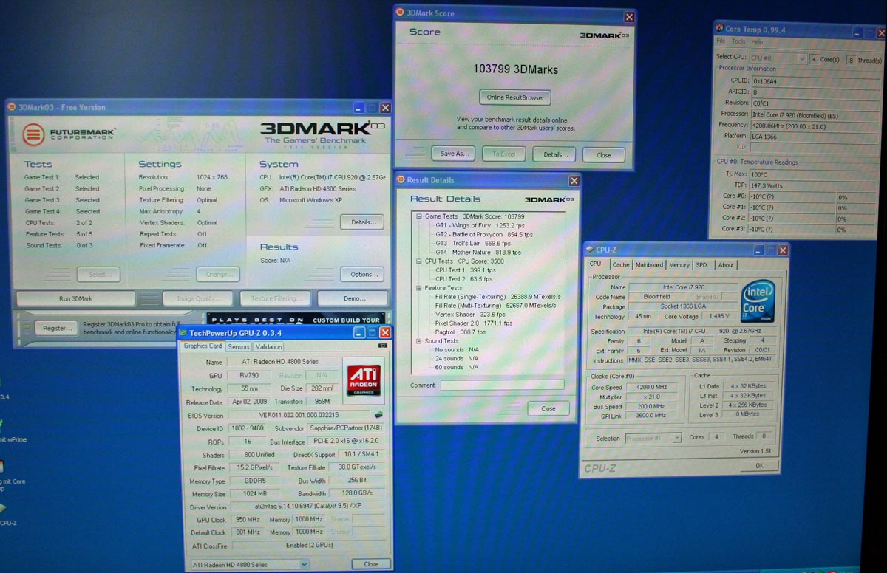Minimize the Core Temp window
Viewport: 887px width, 573px height.
tap(857, 32)
